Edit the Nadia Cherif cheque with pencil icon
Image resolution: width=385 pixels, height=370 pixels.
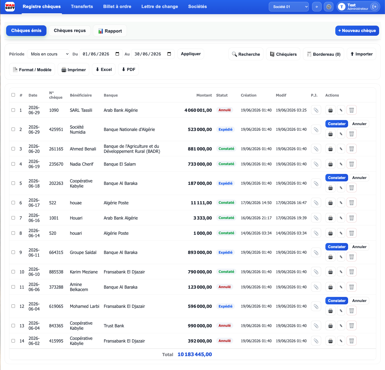(x=341, y=164)
